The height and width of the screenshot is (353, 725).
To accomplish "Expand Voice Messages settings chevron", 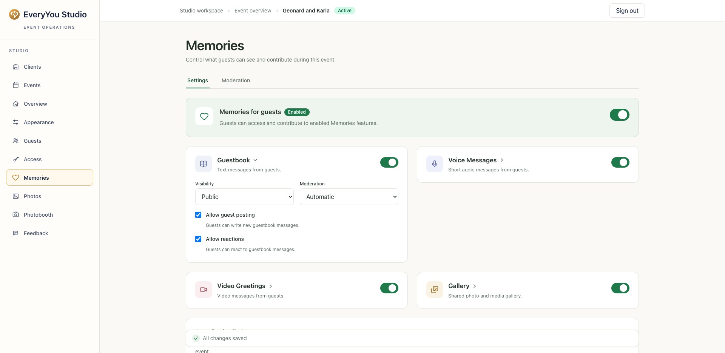I will coord(502,160).
